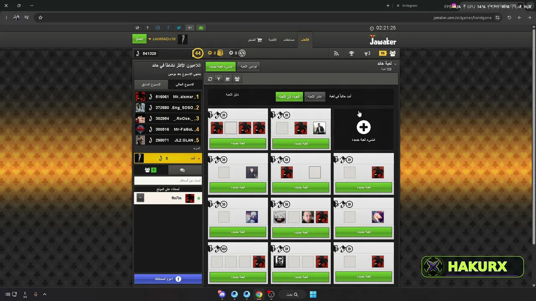Open the trophy achievements icon
Screen dimensions: 536x301
(351, 53)
